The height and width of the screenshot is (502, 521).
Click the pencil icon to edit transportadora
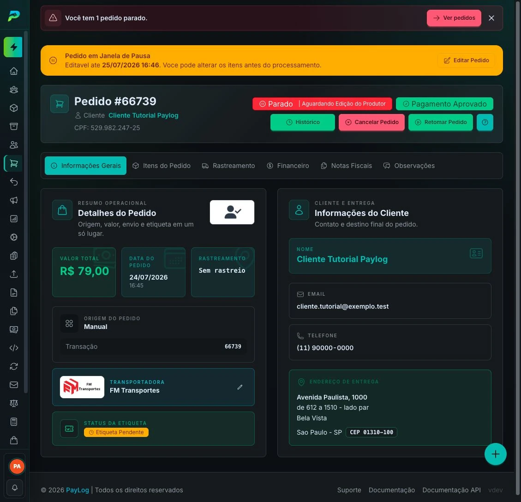240,387
